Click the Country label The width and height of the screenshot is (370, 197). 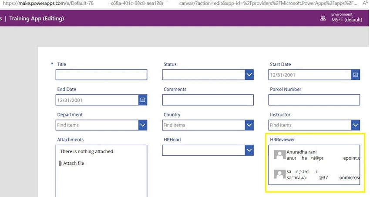pyautogui.click(x=172, y=114)
